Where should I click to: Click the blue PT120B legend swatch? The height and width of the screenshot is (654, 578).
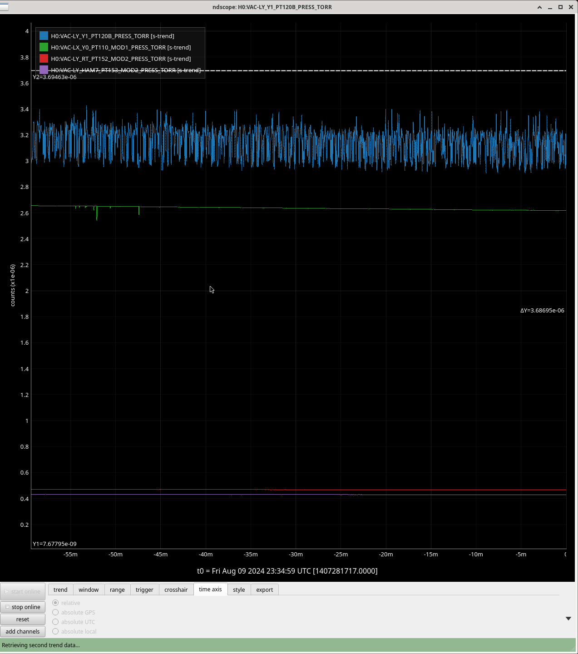pyautogui.click(x=44, y=36)
